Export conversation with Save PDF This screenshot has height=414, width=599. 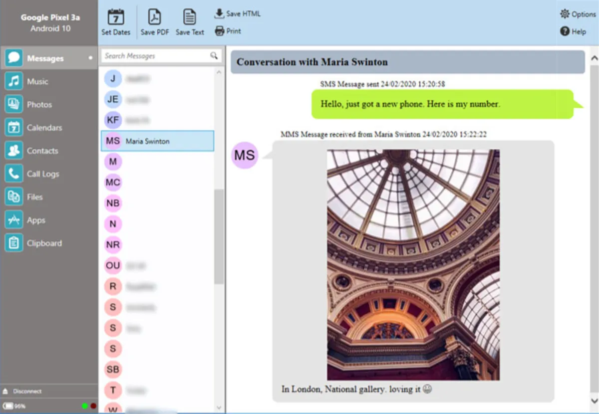tap(154, 22)
